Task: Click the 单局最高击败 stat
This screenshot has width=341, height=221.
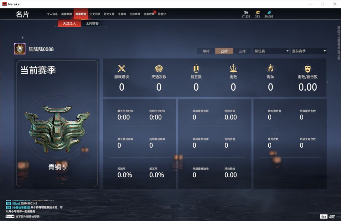Action: tap(200, 115)
